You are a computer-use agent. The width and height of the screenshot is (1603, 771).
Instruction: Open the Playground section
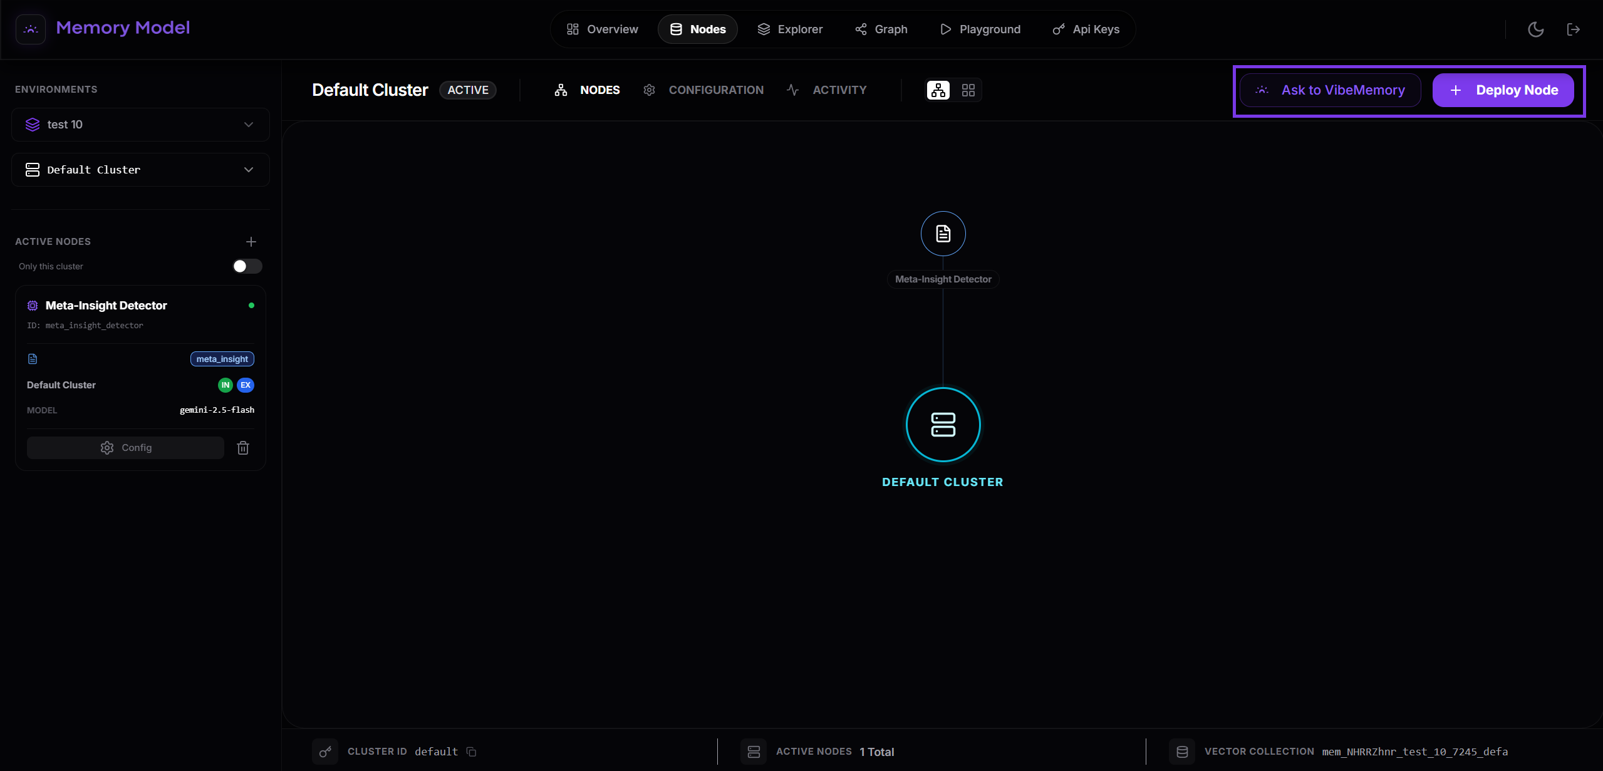tap(980, 29)
